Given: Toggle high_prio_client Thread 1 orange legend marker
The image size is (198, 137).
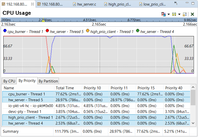Looking at the screenshot, I should pyautogui.click(x=88, y=31).
